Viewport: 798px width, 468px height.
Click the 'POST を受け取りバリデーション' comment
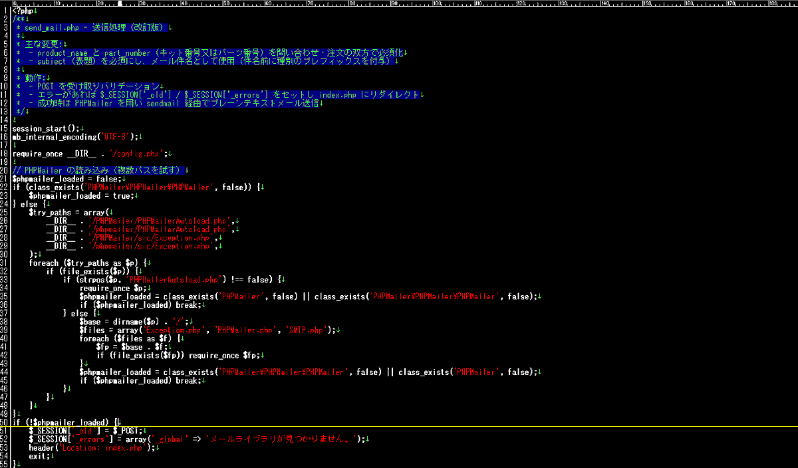coord(88,87)
